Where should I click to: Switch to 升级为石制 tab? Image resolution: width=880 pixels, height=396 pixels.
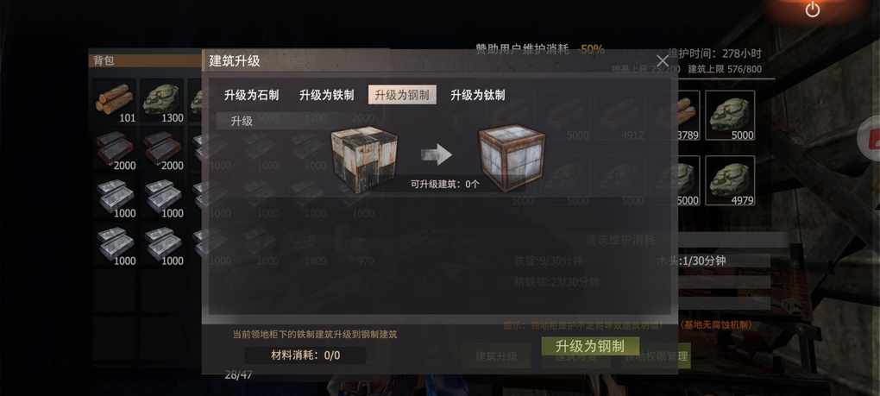click(x=251, y=95)
